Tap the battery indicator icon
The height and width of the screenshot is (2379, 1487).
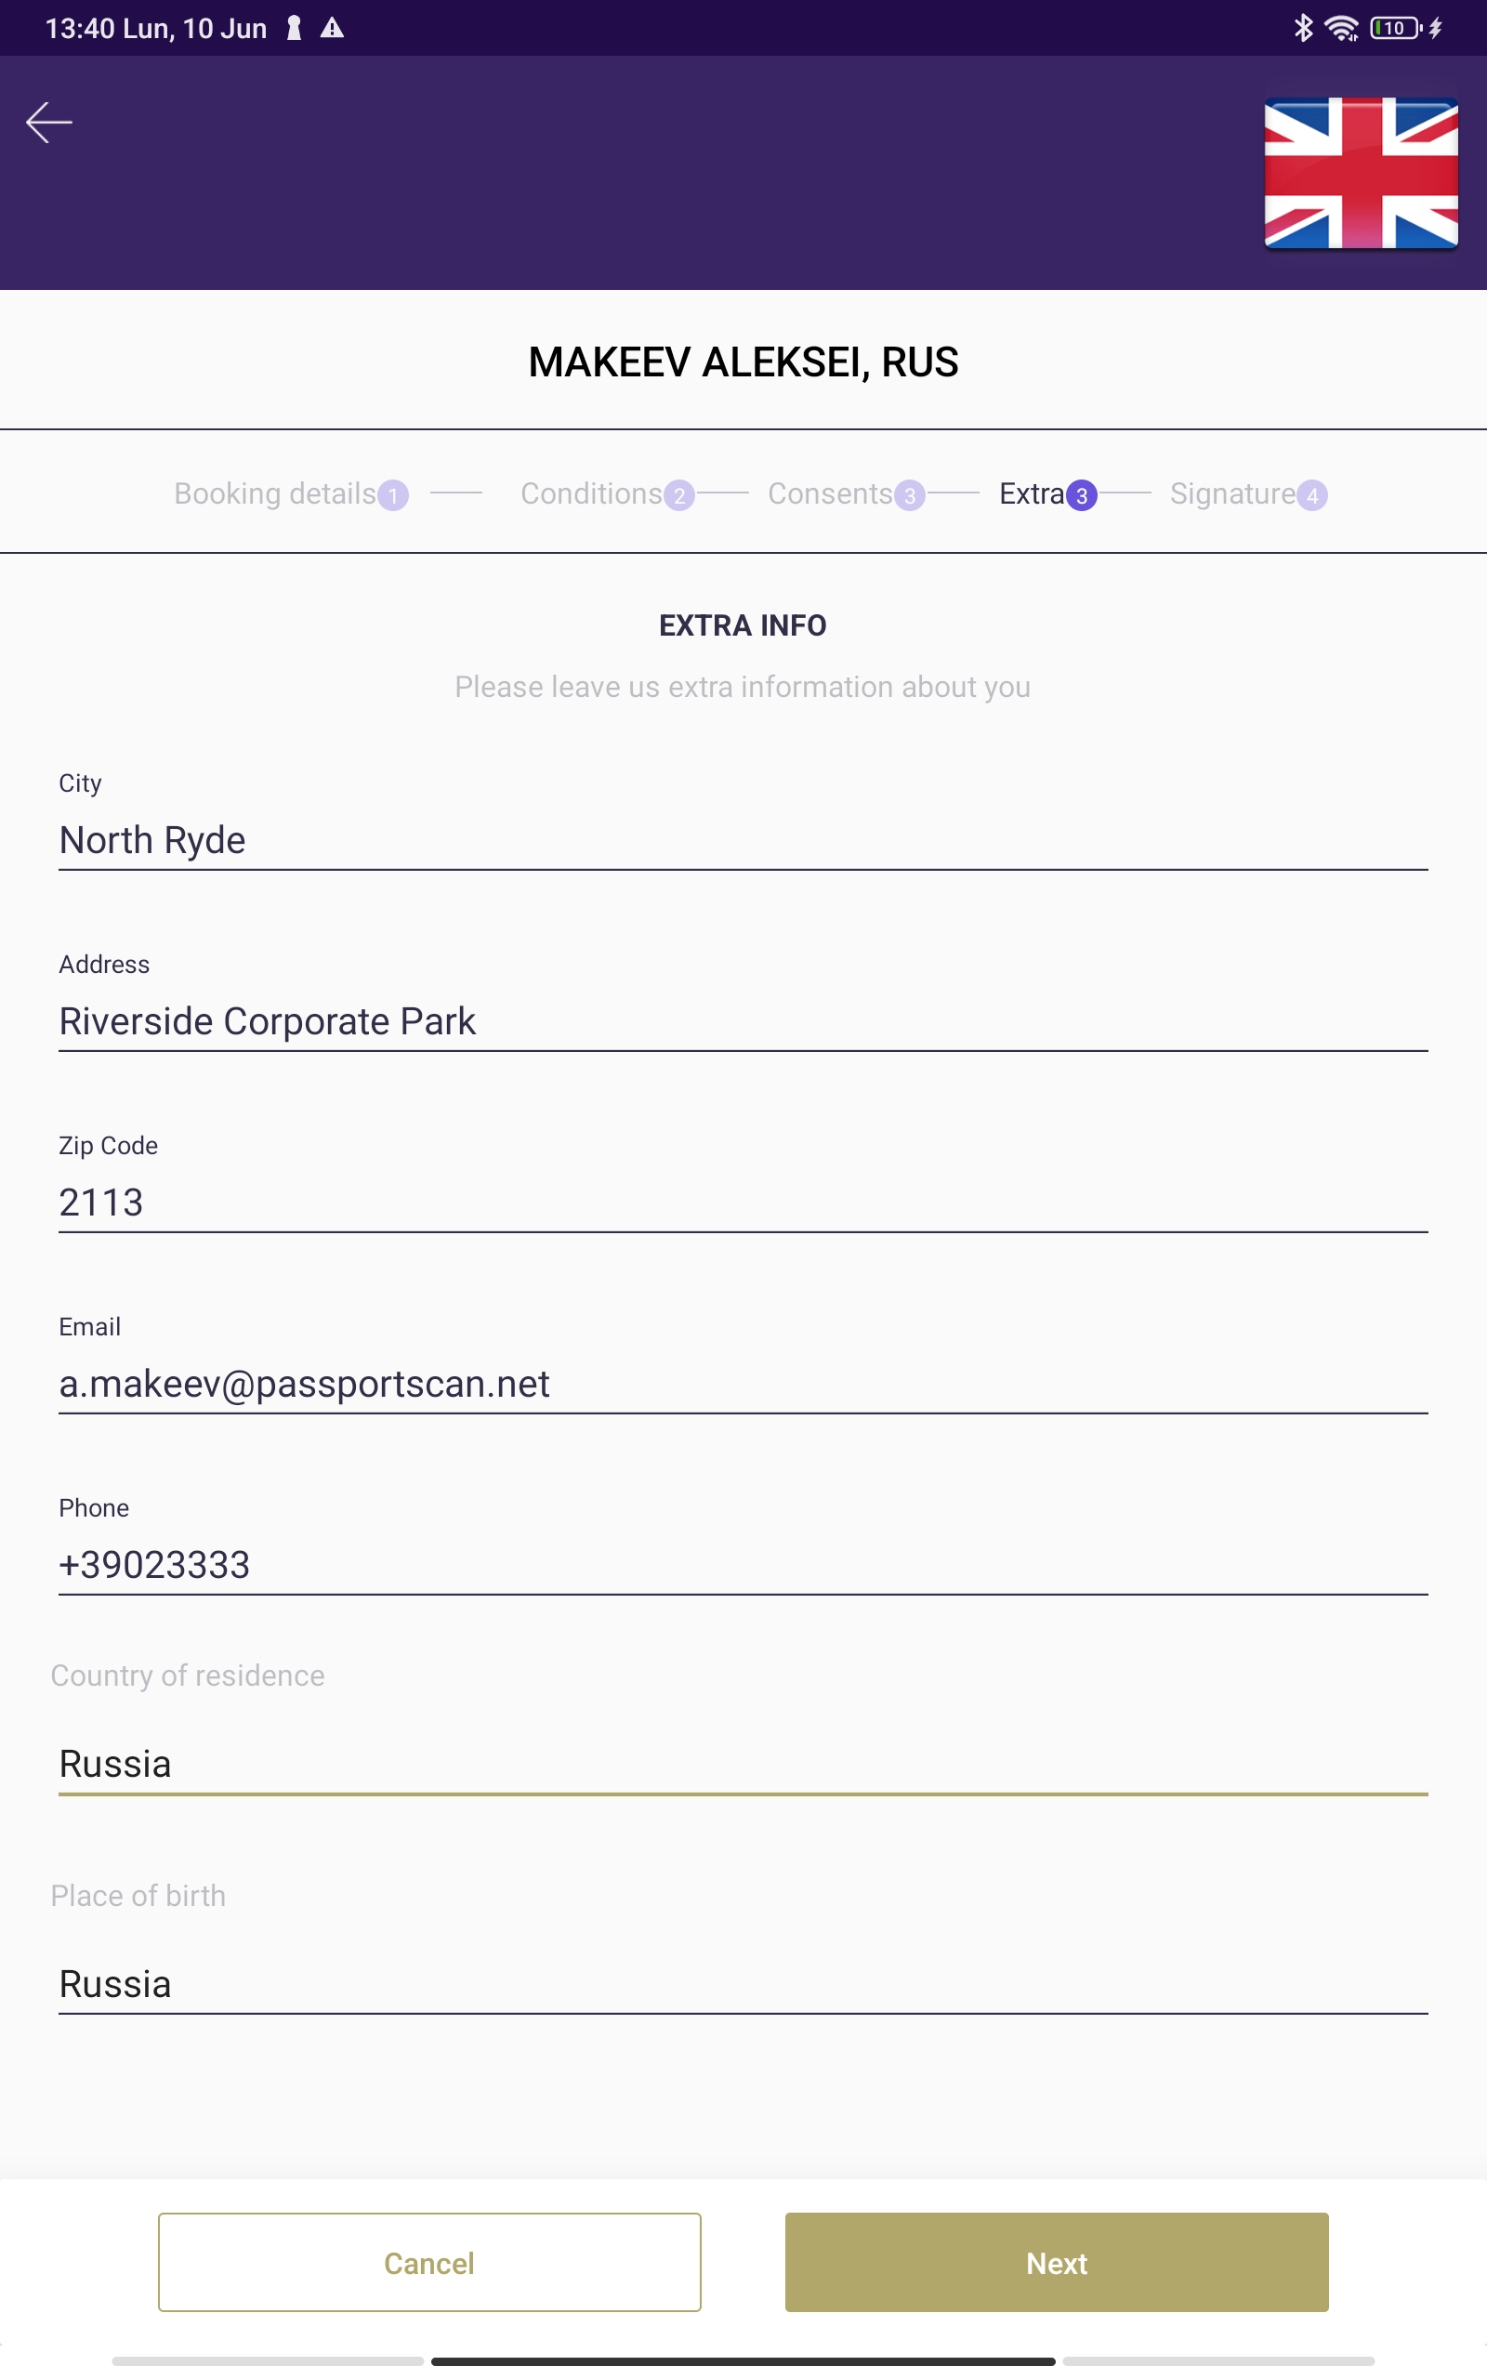click(x=1396, y=29)
